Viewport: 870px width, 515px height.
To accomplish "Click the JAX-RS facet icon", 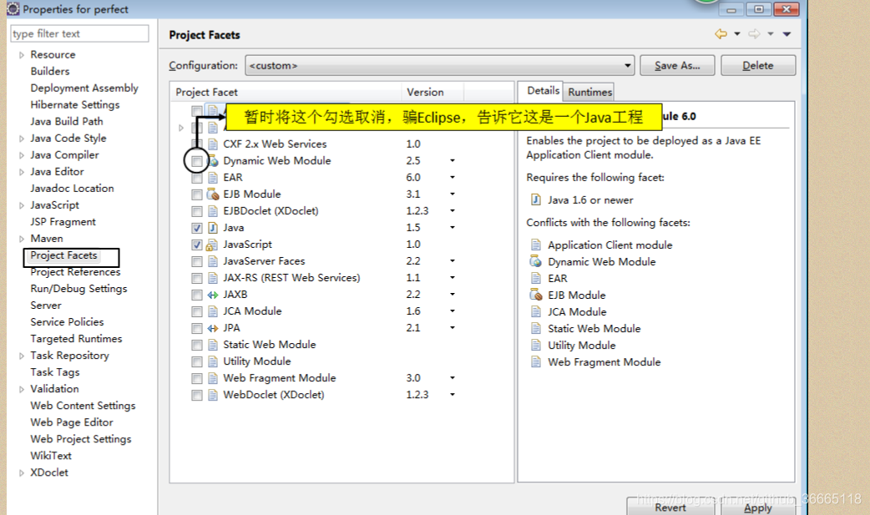I will coord(213,277).
